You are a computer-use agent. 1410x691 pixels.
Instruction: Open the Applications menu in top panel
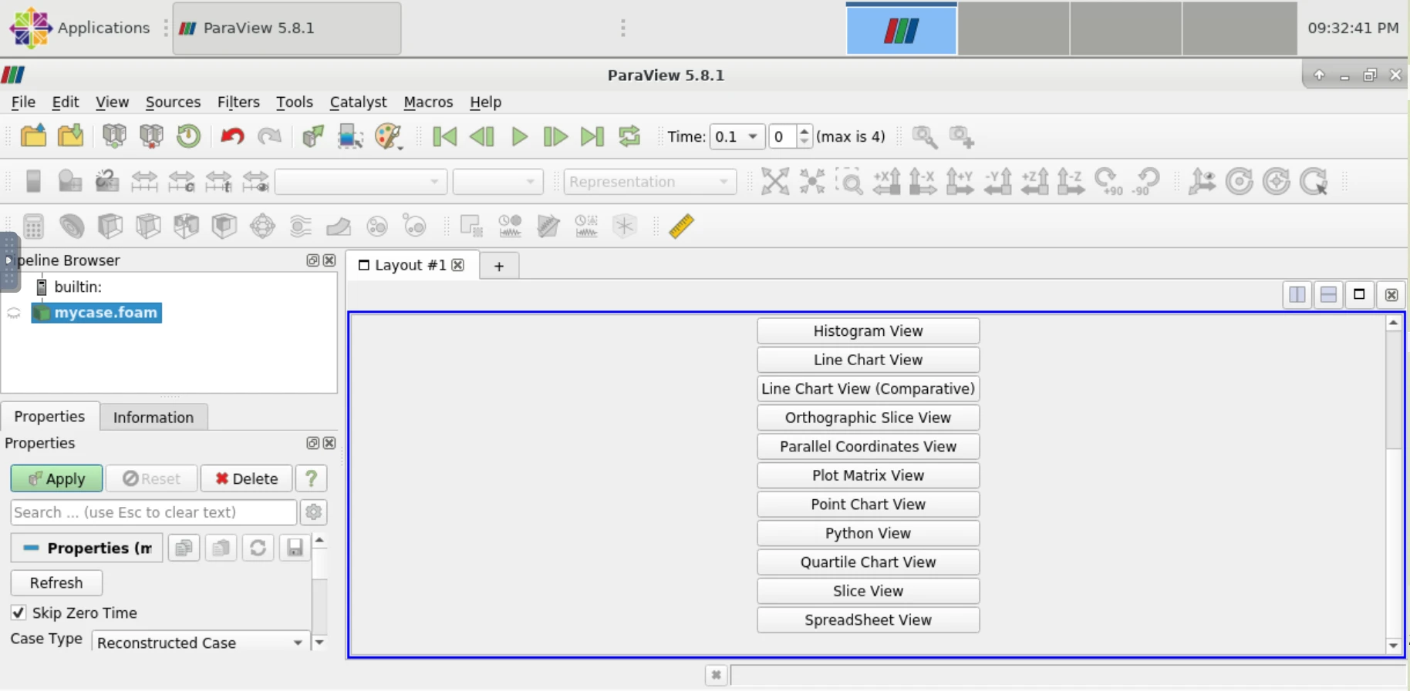click(x=80, y=28)
